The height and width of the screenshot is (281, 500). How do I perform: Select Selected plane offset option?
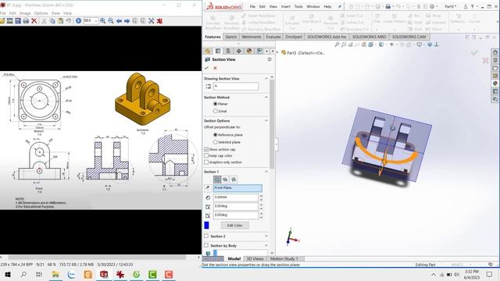tap(216, 142)
